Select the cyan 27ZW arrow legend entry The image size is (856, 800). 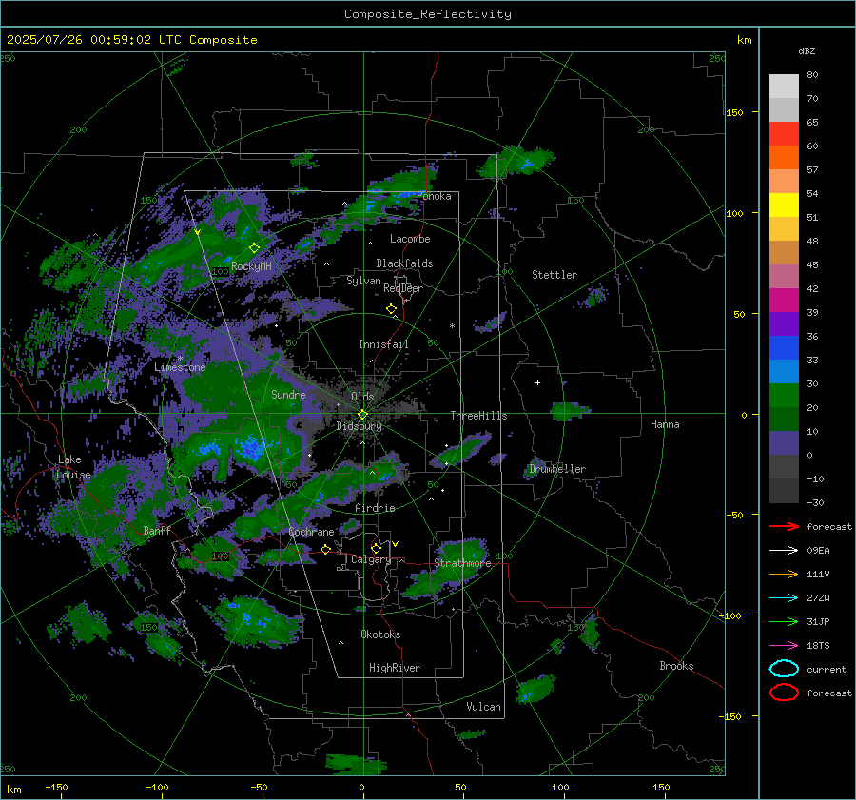(x=784, y=598)
